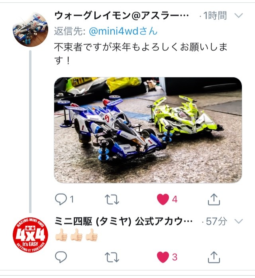Open reply bubble on the first tweet
This screenshot has height=278, width=255.
click(x=61, y=199)
